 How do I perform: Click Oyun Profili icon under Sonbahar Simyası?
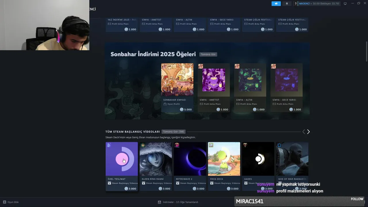pyautogui.click(x=165, y=104)
